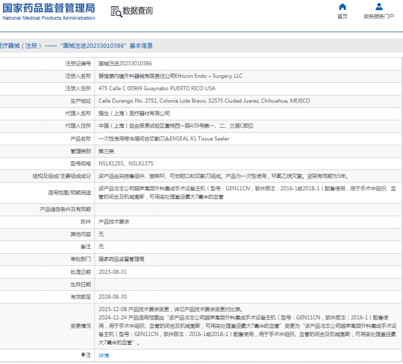Click product name ENSEAL X1 Tissue Sealer
This screenshot has height=364, width=403.
164,139
